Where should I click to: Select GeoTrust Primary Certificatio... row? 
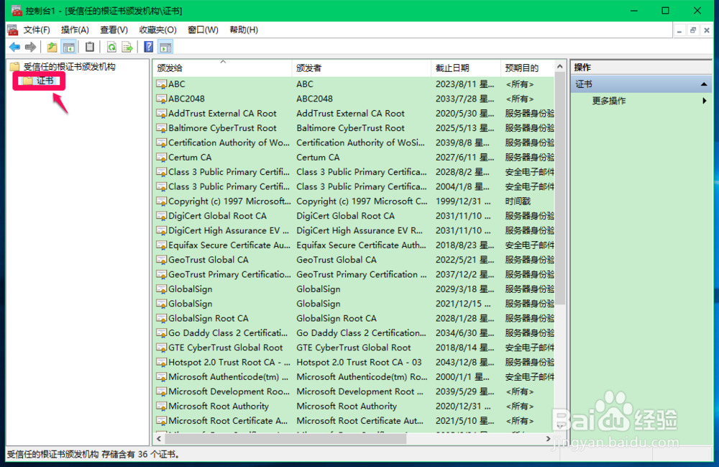coord(354,274)
